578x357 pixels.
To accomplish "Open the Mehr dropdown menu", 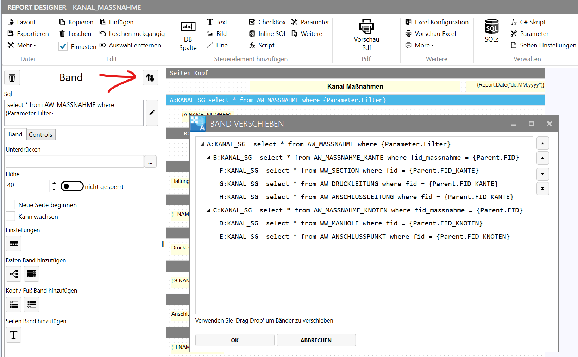I will (x=22, y=45).
